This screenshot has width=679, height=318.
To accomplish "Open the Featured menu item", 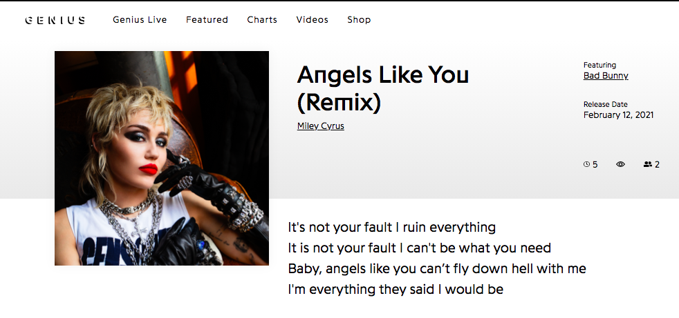I will [x=207, y=20].
